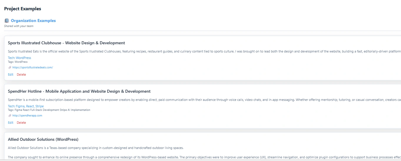Screen dimensions: 401x161
Task: Select the Sports Illustrated Clubhouse project title
Action: coord(66,43)
